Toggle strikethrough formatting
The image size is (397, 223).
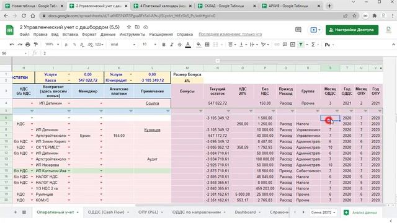pyautogui.click(x=179, y=45)
